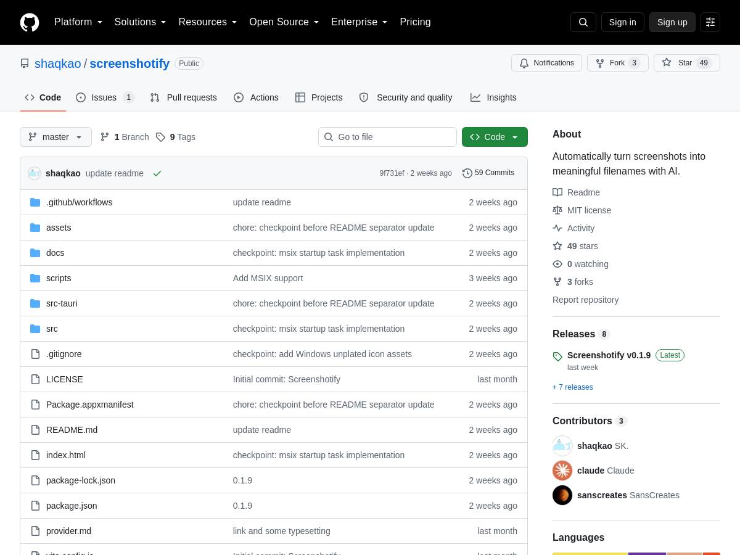Click the Sign in button

(x=623, y=22)
